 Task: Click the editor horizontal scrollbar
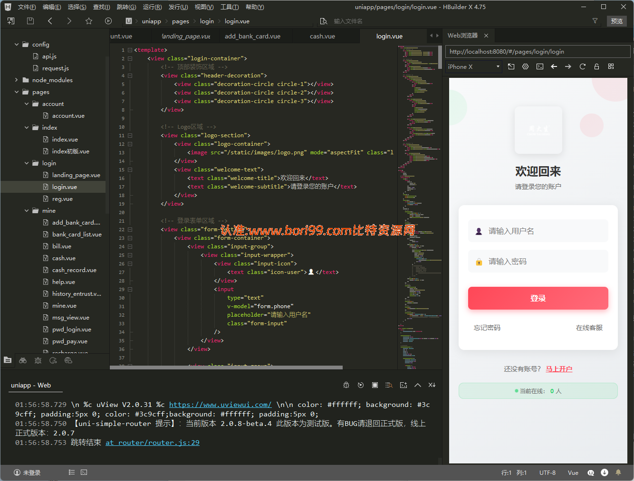pyautogui.click(x=226, y=368)
